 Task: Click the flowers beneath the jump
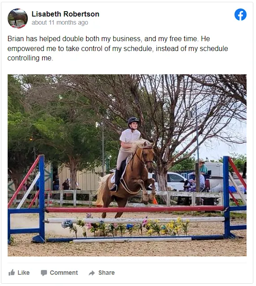point(125,226)
